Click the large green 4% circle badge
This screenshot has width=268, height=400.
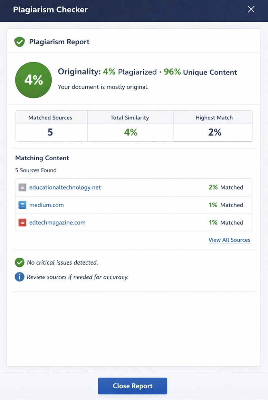click(x=33, y=80)
